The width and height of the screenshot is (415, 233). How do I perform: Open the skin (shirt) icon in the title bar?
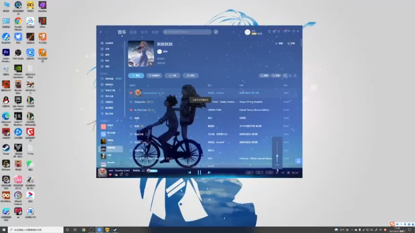click(269, 32)
